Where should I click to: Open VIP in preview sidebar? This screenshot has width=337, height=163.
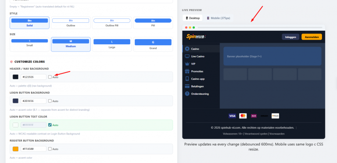pos(201,64)
